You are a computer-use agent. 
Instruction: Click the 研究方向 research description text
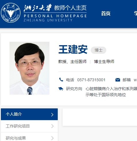[x=111, y=92]
